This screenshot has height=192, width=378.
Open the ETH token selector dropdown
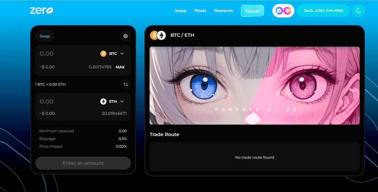(x=112, y=101)
